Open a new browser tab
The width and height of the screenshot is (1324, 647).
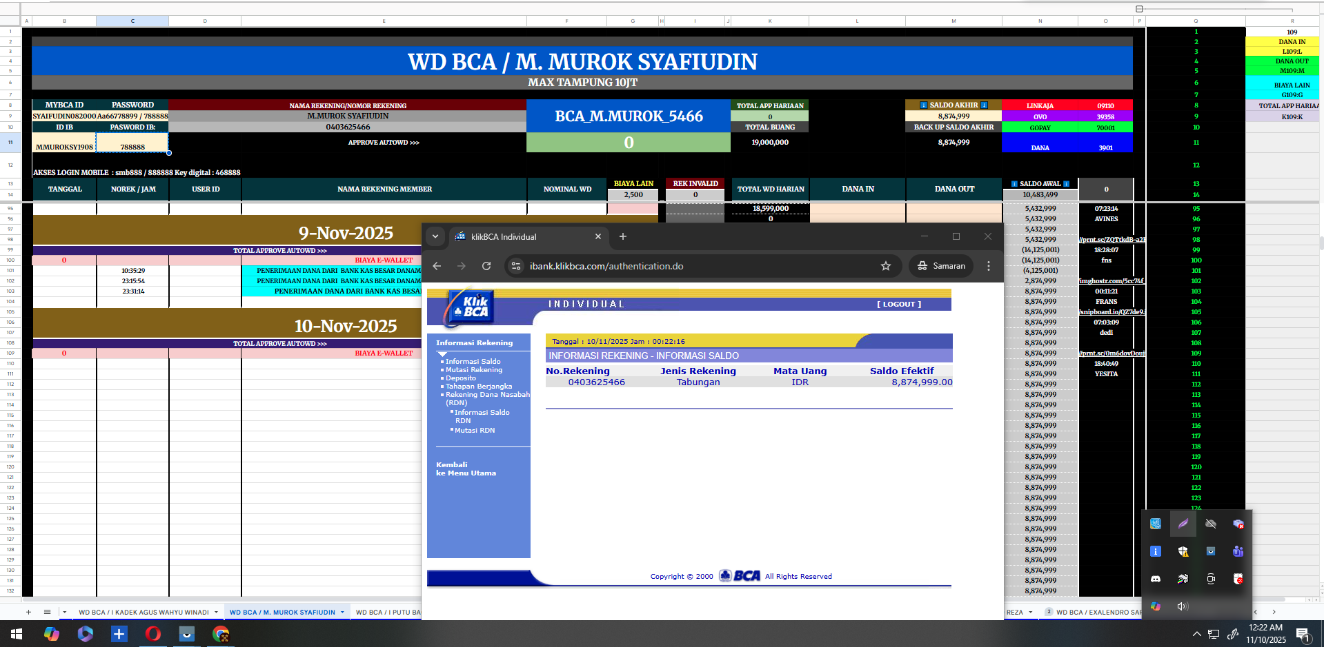(x=623, y=236)
